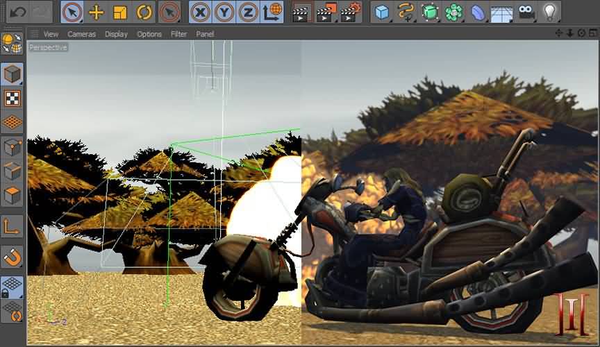Activate the Scale tool

120,12
